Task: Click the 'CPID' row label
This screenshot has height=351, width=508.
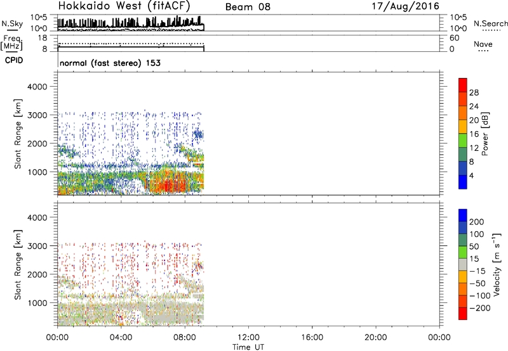Action: (x=14, y=60)
